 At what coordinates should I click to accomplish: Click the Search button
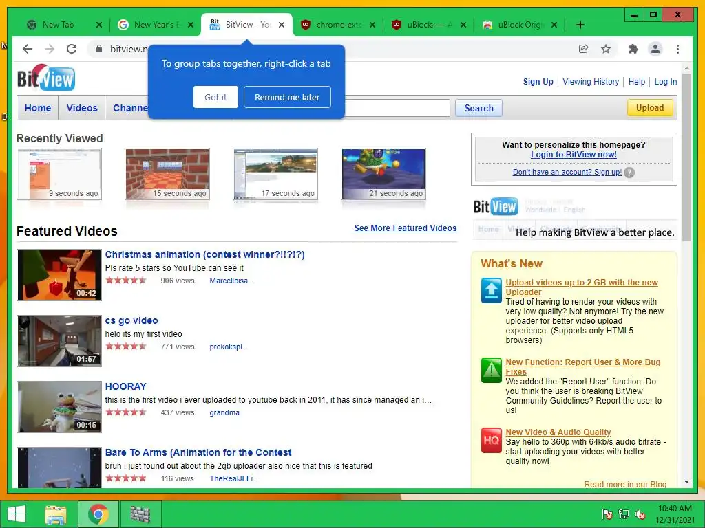[478, 108]
